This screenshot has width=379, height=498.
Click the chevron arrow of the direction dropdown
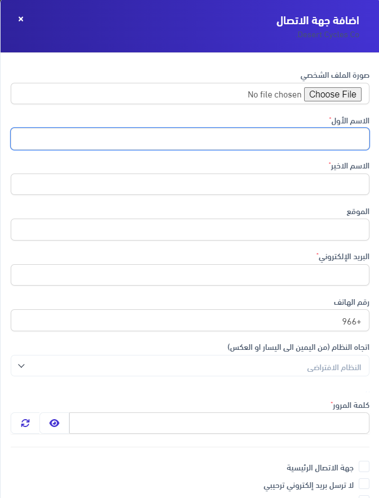[21, 366]
